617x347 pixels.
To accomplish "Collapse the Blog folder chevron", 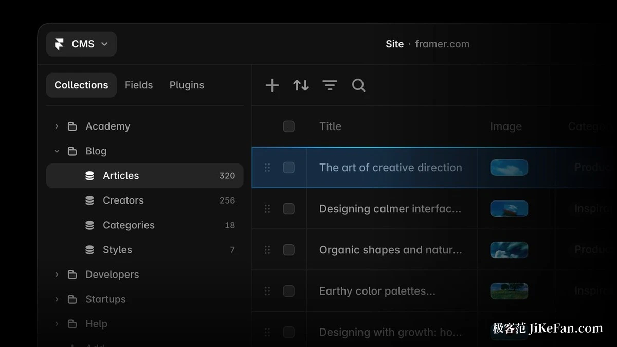I will pos(57,151).
